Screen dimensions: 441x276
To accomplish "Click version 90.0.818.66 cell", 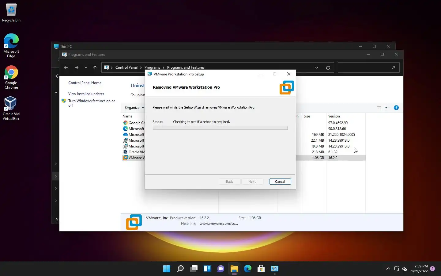I will coord(337,128).
